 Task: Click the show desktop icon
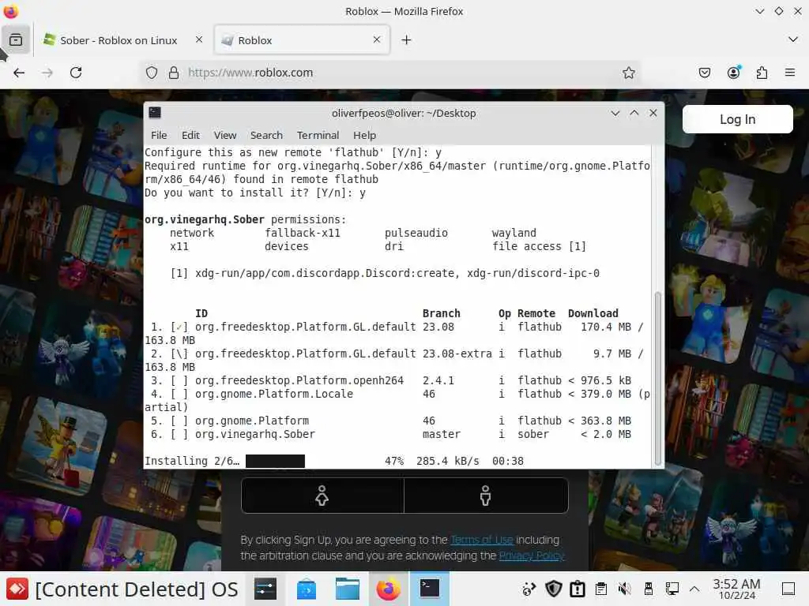[788, 589]
